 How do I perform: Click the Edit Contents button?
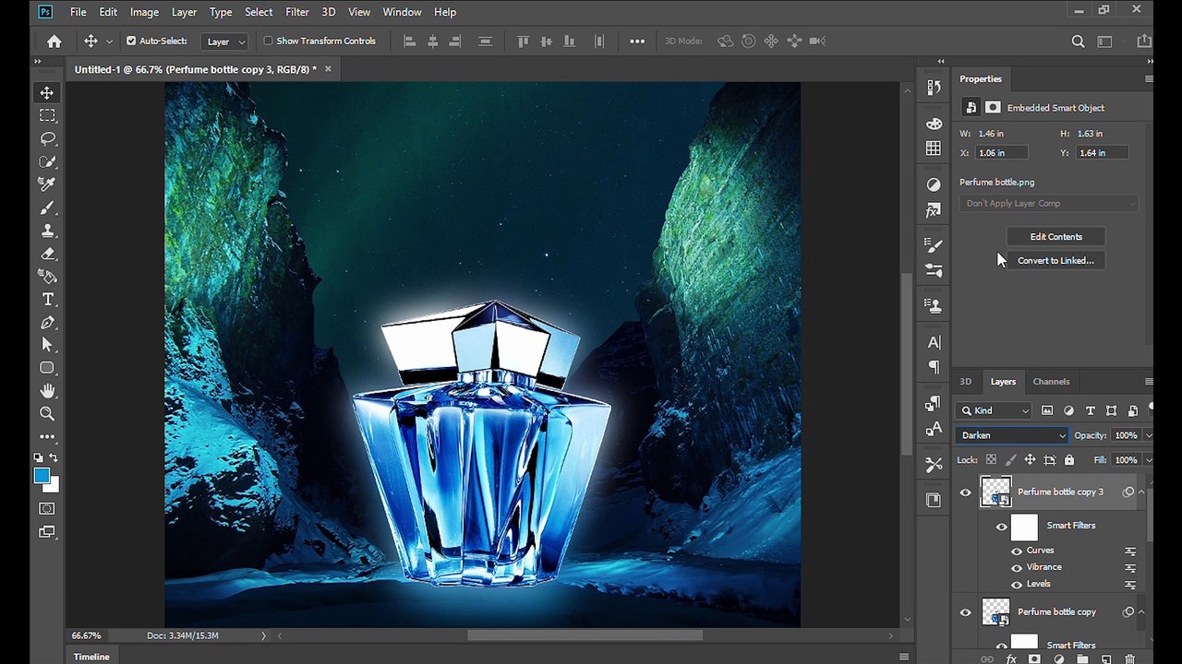pyautogui.click(x=1055, y=237)
